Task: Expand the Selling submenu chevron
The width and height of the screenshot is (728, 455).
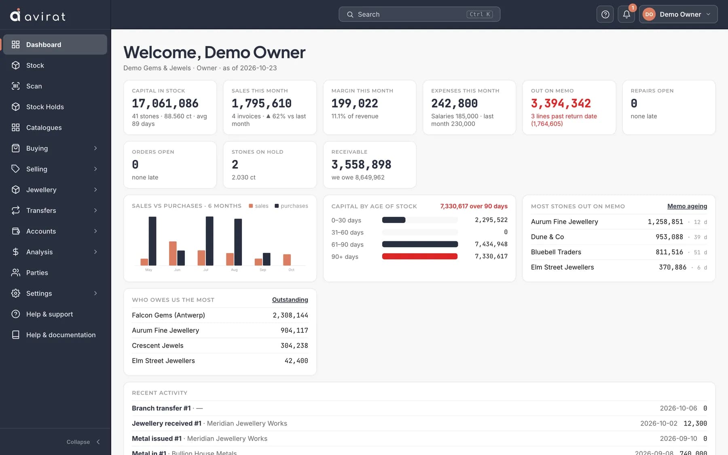Action: [x=95, y=169]
